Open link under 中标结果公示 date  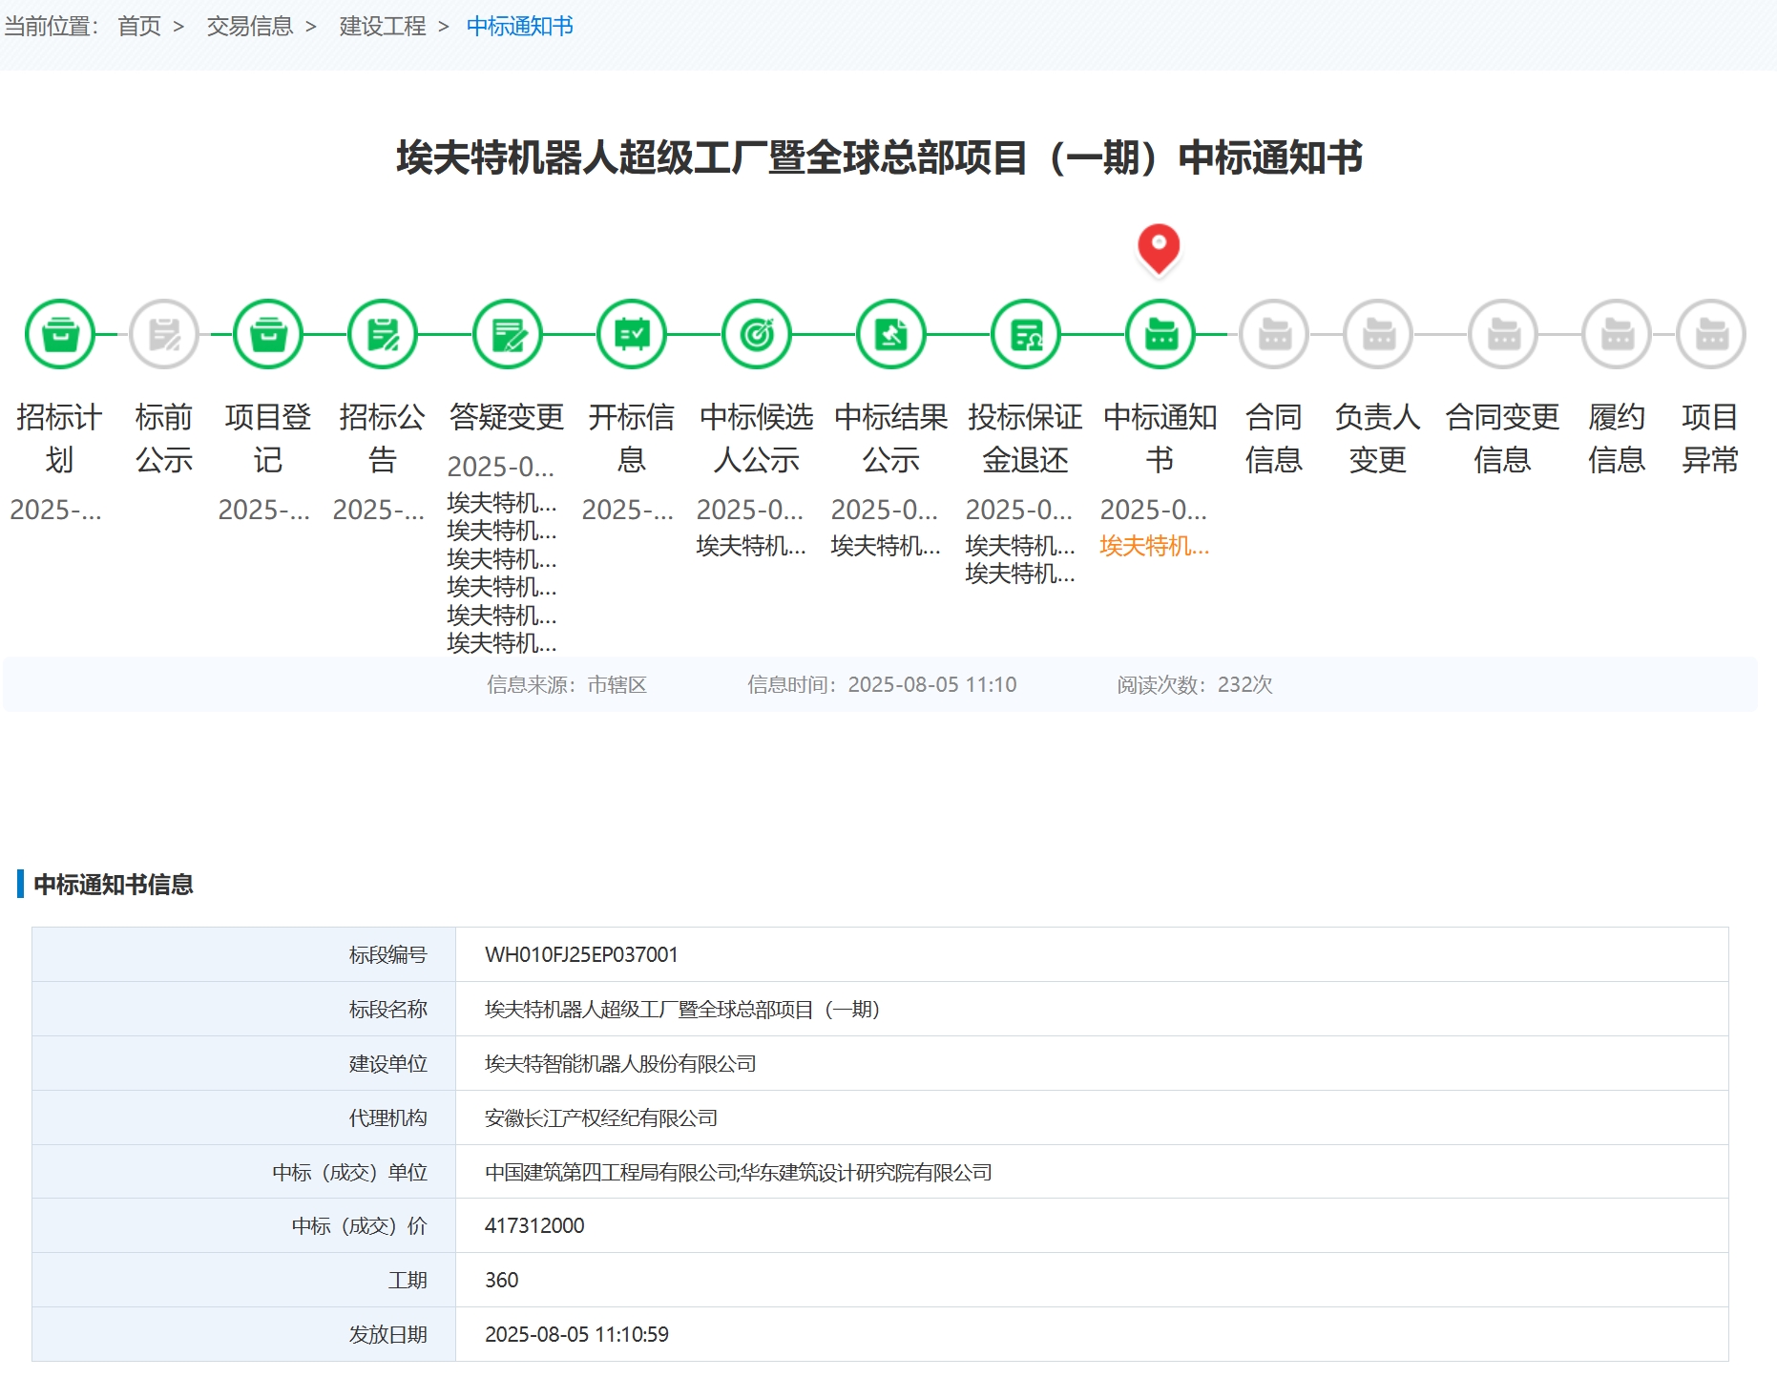click(x=886, y=546)
